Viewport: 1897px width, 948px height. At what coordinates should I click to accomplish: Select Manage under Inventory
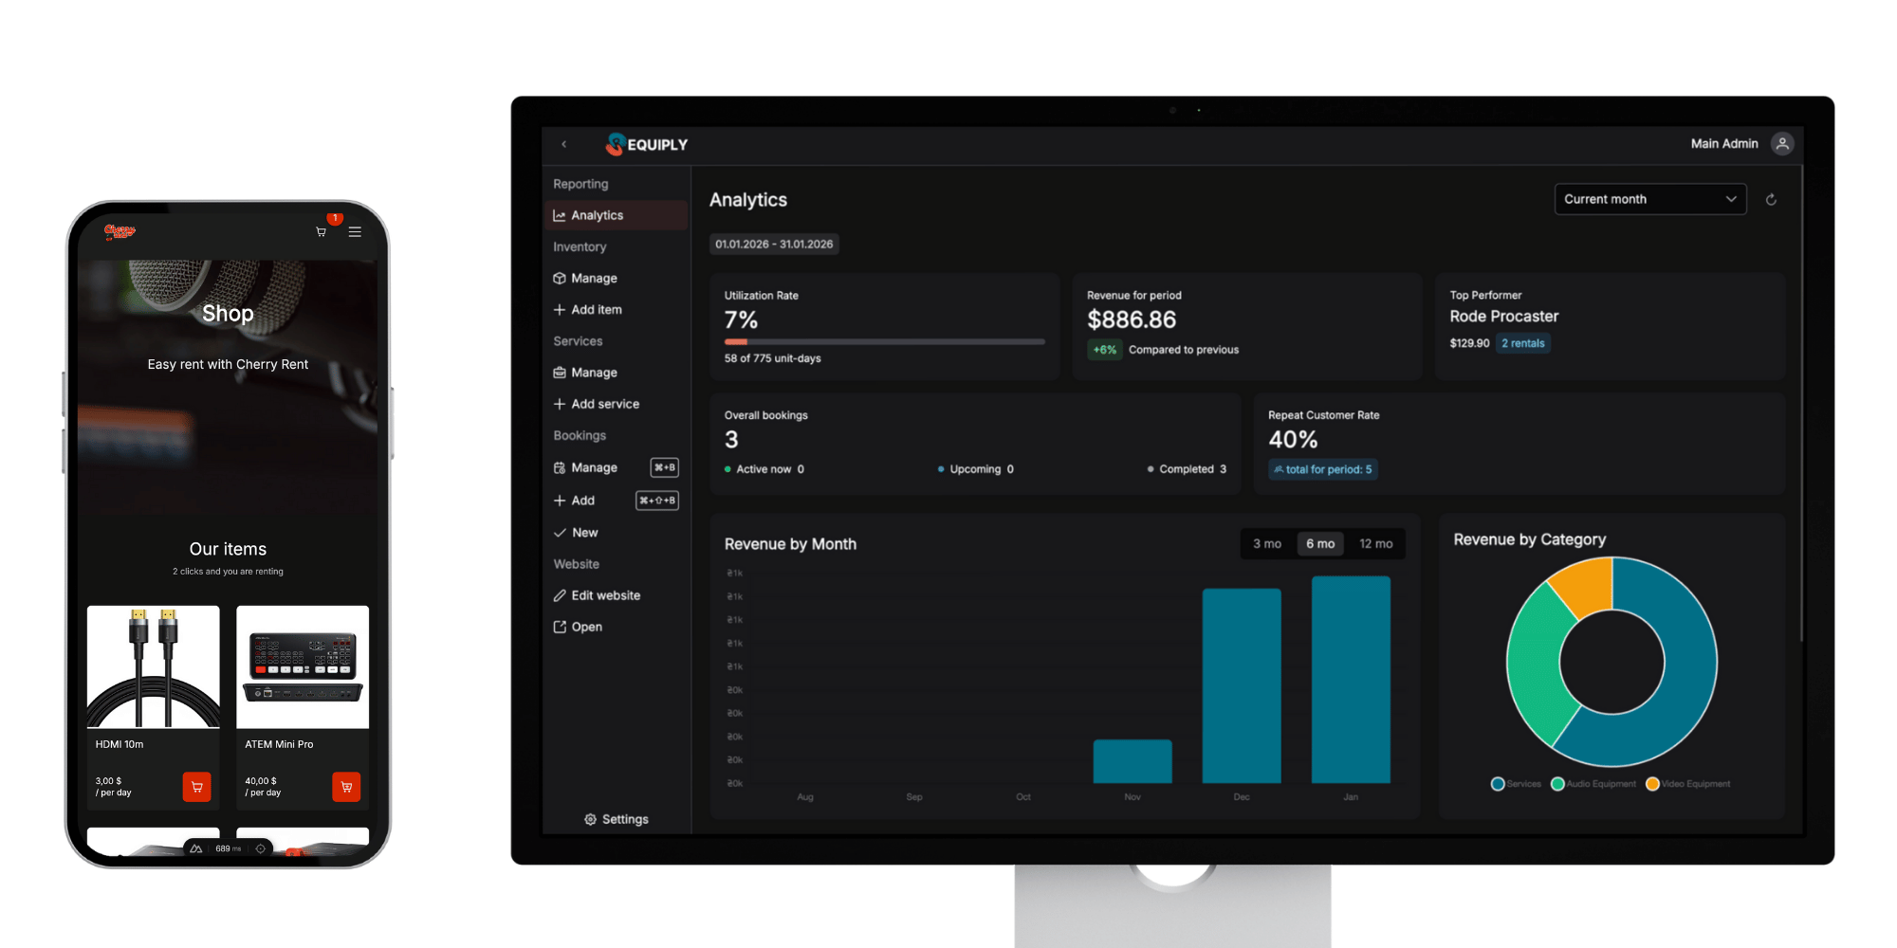click(594, 278)
